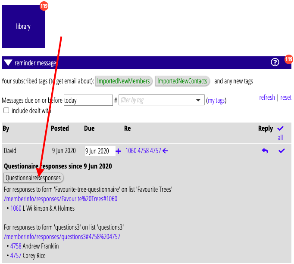Viewport: 294px width, 264px height.
Task: Mark David's message as dealt with
Action: pyautogui.click(x=281, y=150)
